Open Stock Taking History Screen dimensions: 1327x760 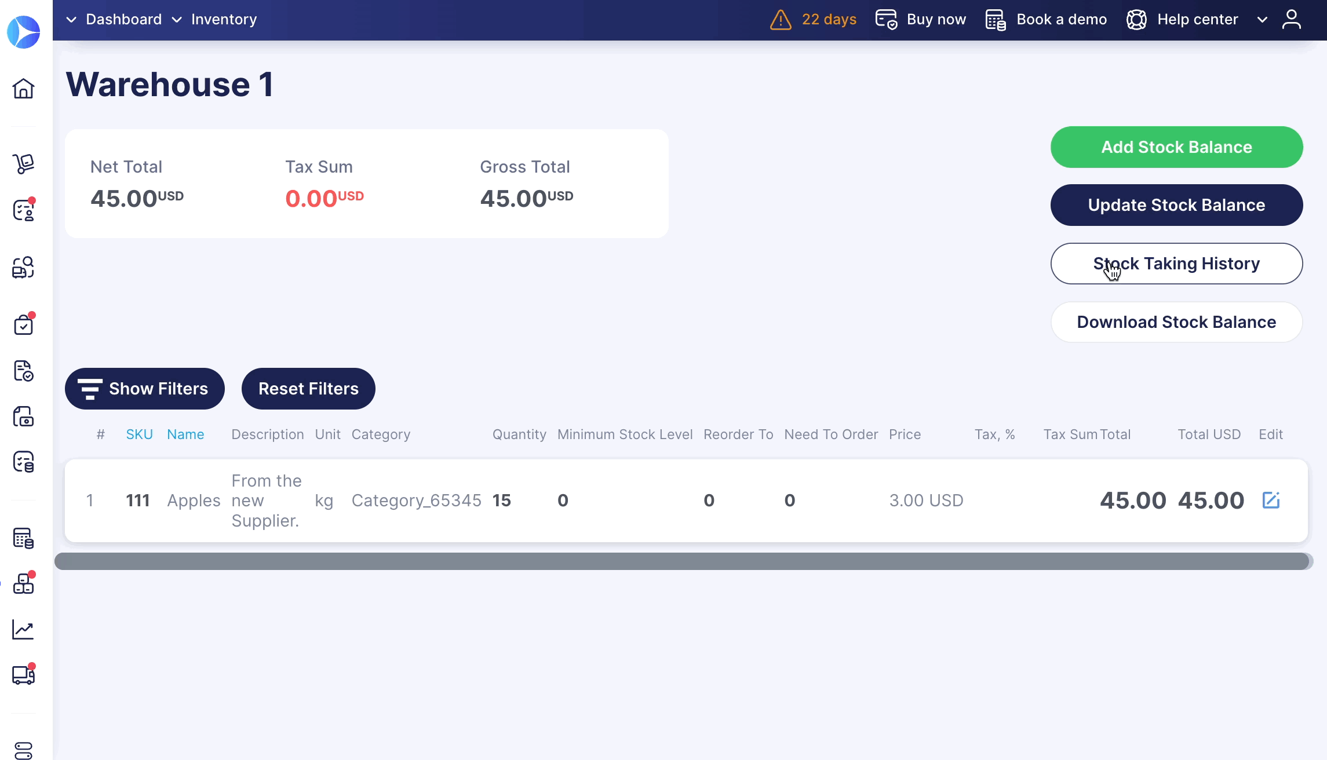pyautogui.click(x=1176, y=263)
